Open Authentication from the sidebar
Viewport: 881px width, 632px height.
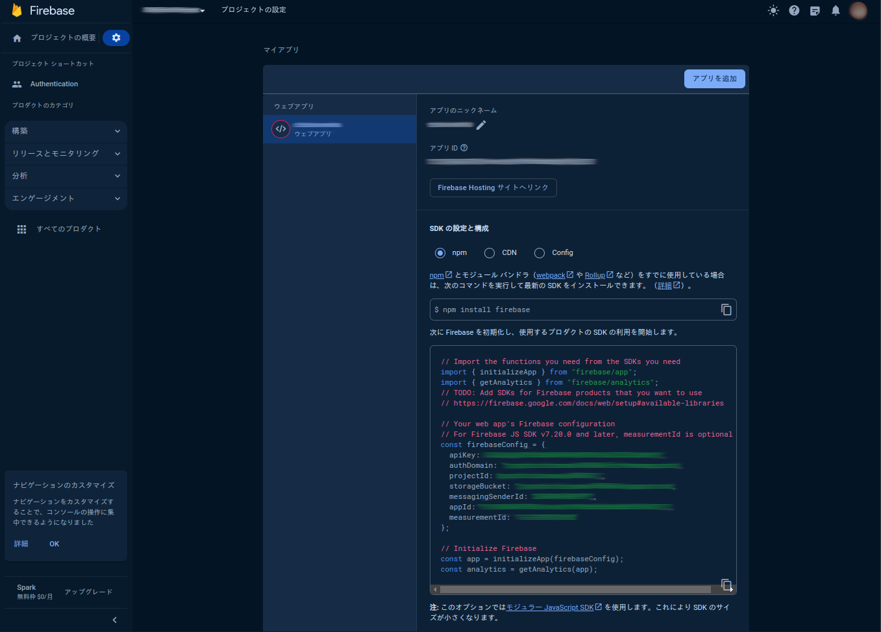(x=54, y=84)
